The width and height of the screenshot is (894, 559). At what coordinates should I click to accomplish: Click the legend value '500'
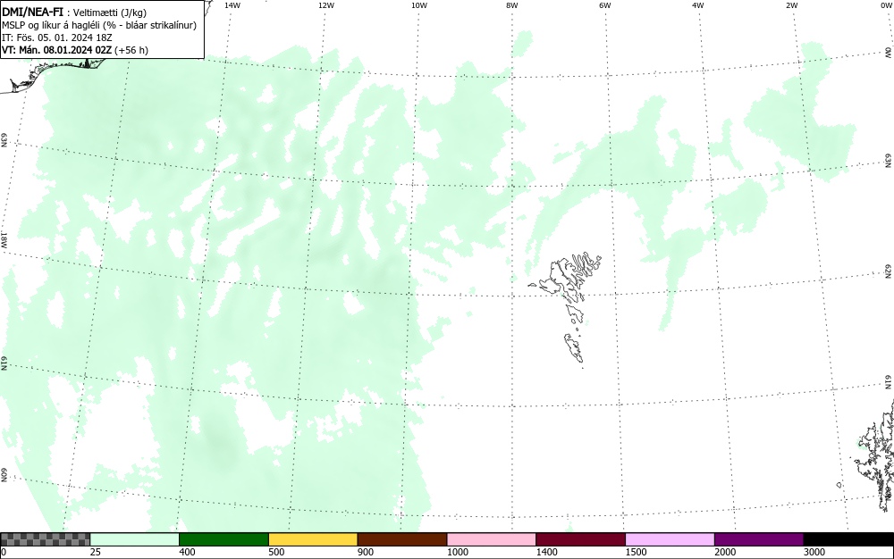[x=276, y=552]
